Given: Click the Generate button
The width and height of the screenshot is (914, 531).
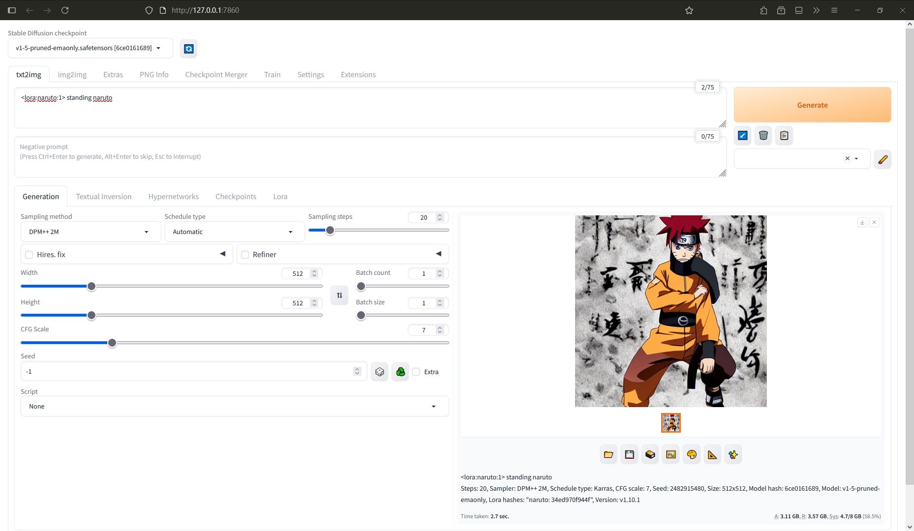Looking at the screenshot, I should coord(812,105).
